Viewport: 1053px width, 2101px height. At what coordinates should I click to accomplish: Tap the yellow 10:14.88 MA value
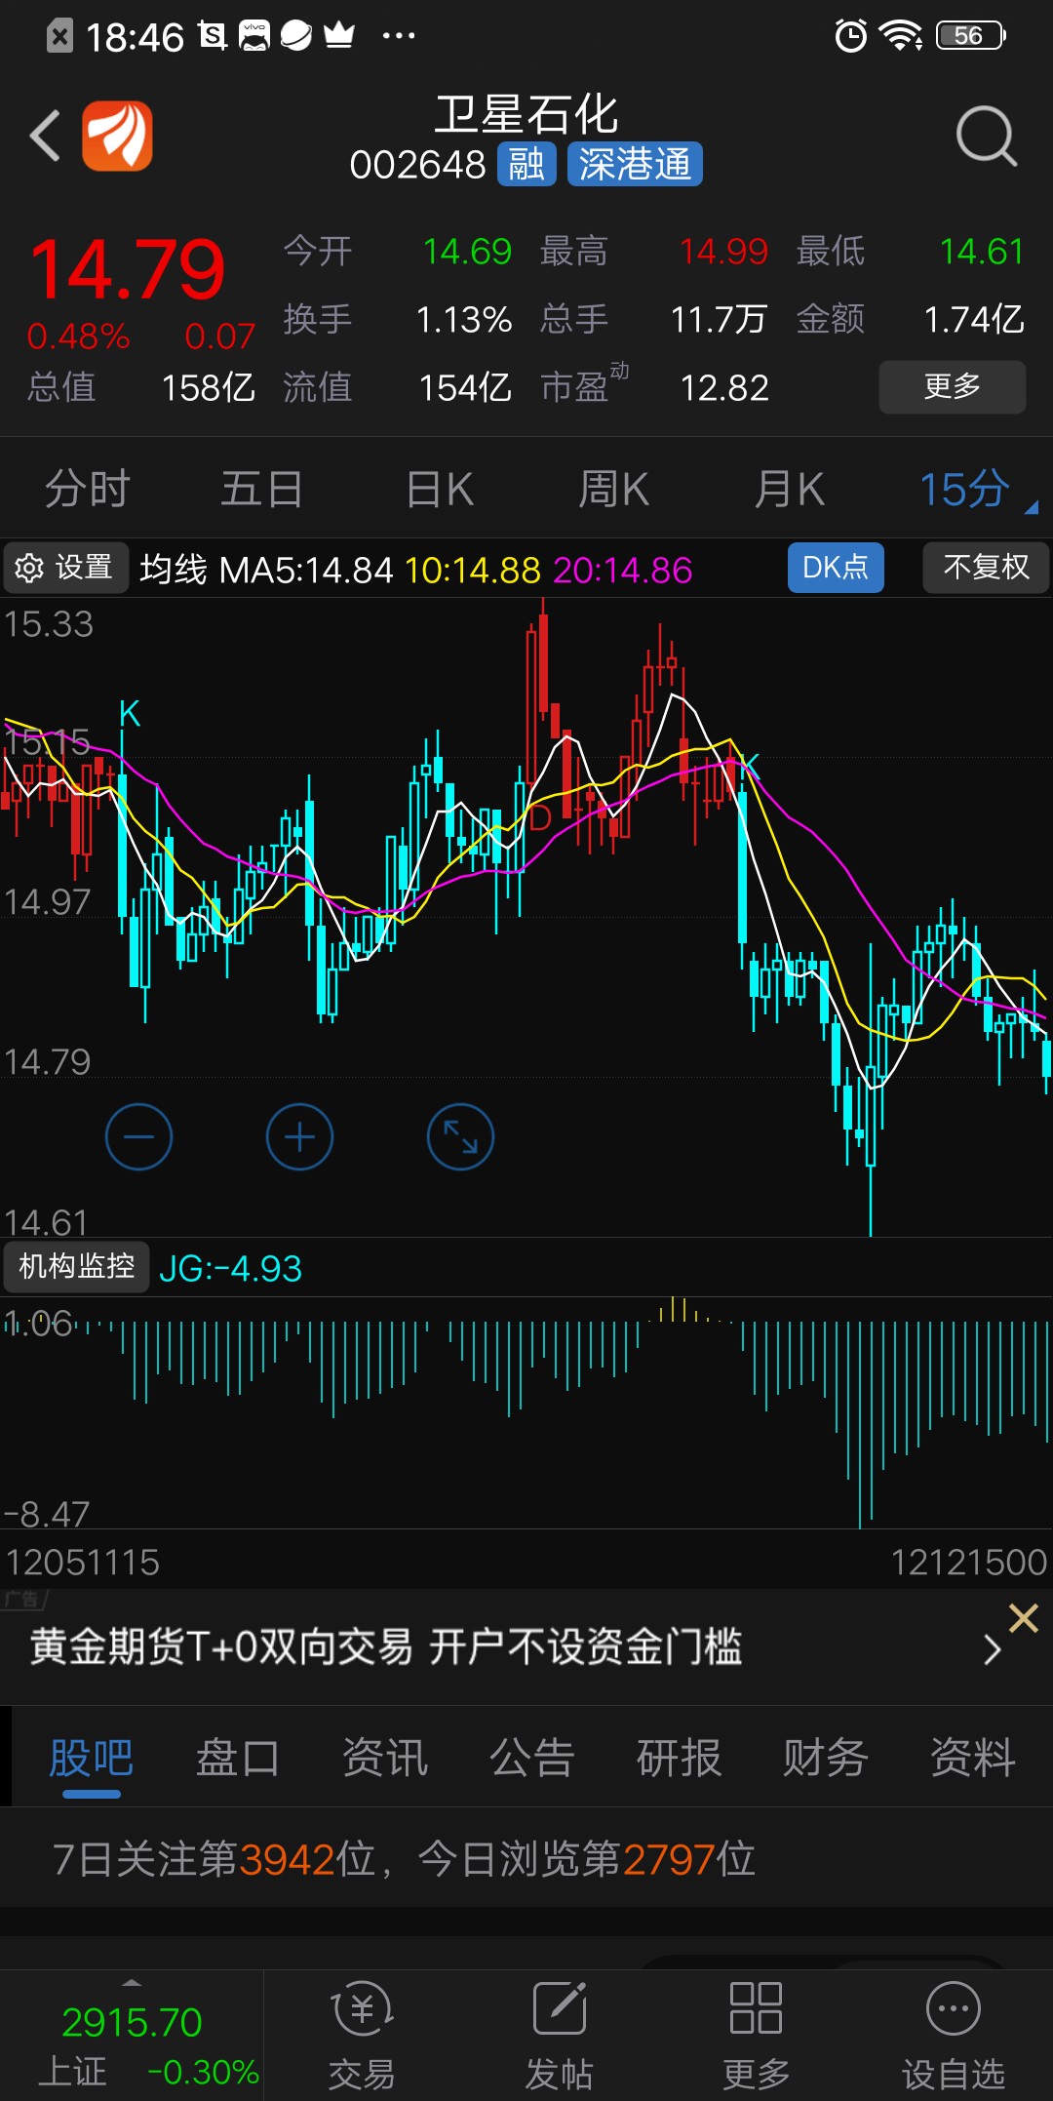tap(472, 570)
